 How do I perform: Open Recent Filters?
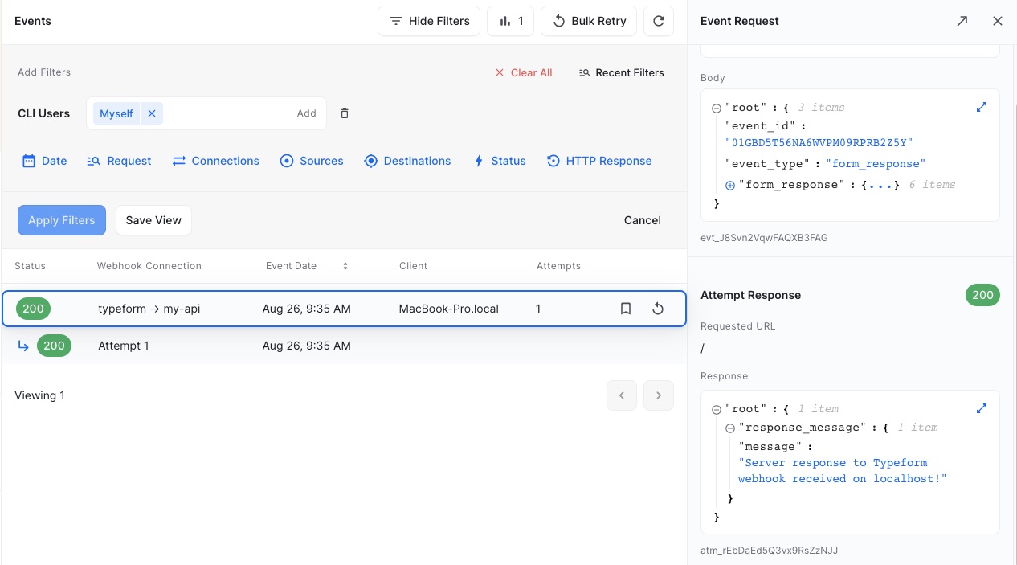(621, 72)
